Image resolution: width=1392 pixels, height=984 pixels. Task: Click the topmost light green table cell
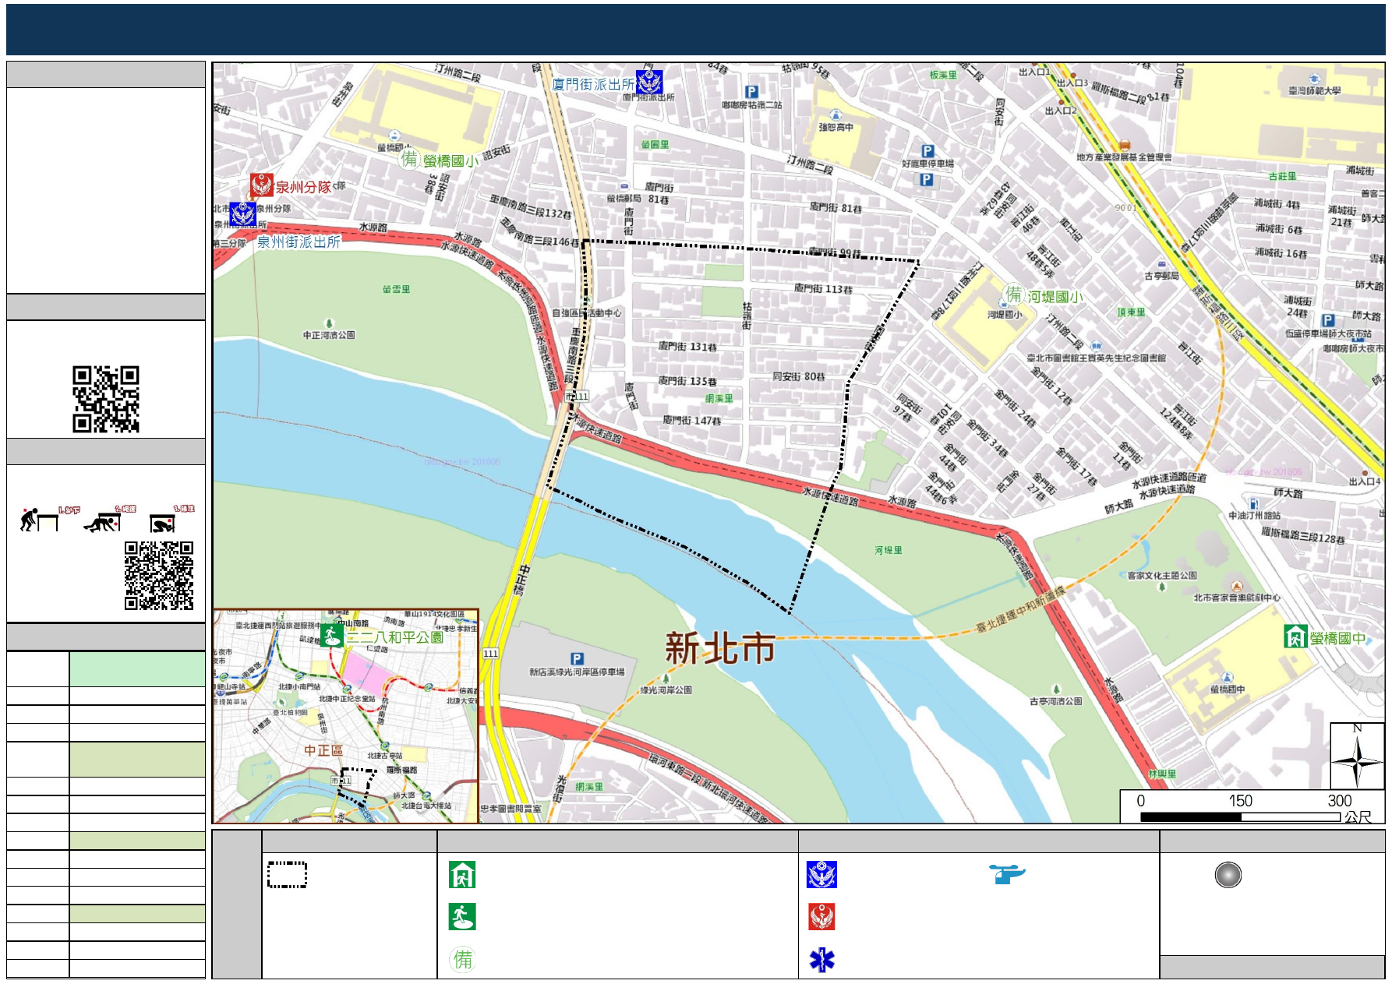coord(137,668)
